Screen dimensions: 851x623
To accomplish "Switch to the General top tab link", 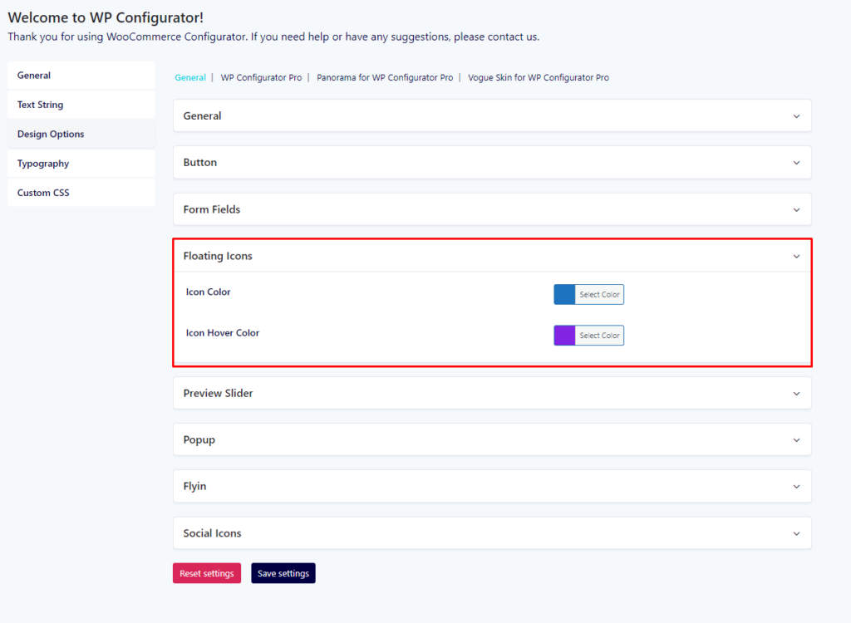I will (x=190, y=77).
